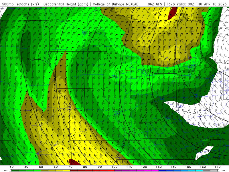Click the bright yellow swatch below the 70 label
The width and height of the screenshot is (229, 172).
click(x=67, y=171)
